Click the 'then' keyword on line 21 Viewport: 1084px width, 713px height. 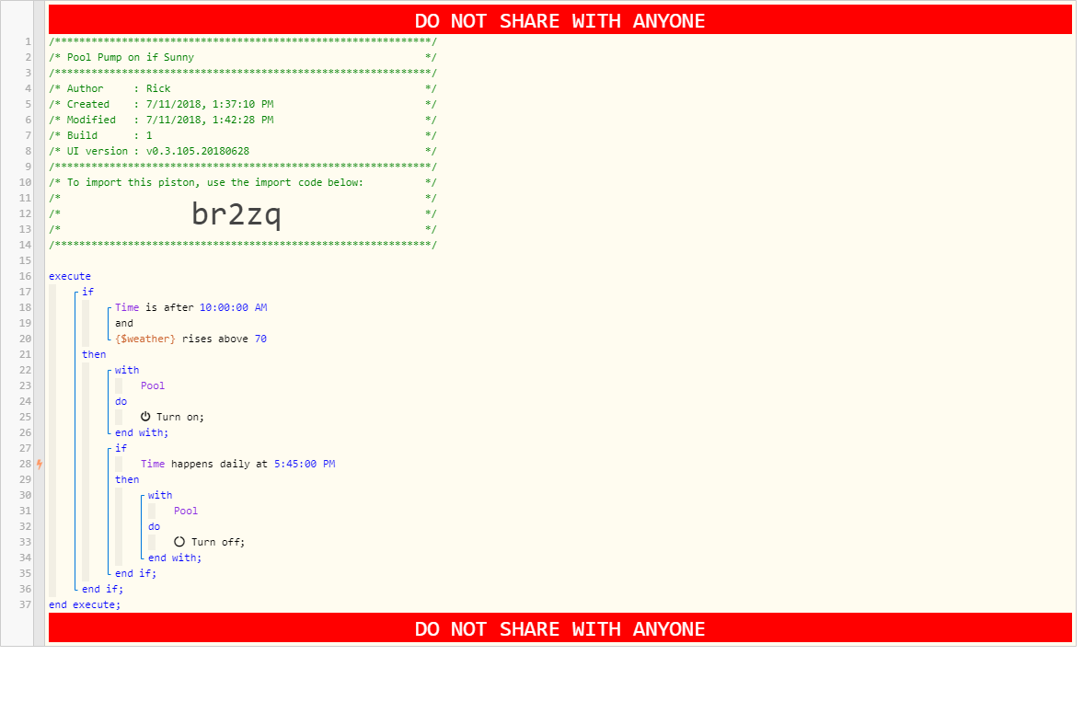94,354
